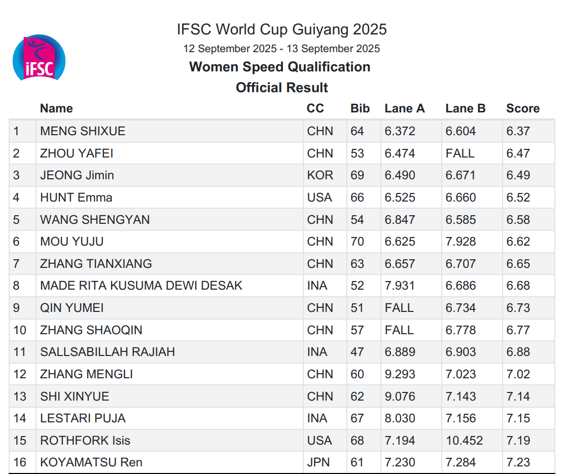Click the Lane B column header
The image size is (566, 474).
465,108
